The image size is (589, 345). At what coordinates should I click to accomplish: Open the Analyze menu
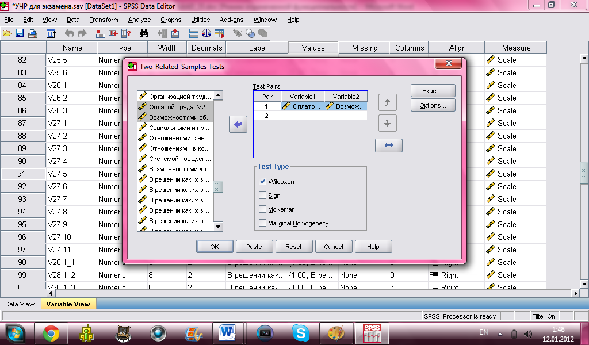tap(139, 20)
